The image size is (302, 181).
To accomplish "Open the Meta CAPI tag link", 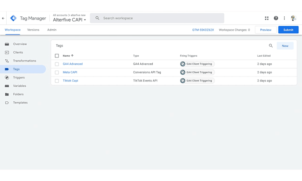I will [70, 73].
